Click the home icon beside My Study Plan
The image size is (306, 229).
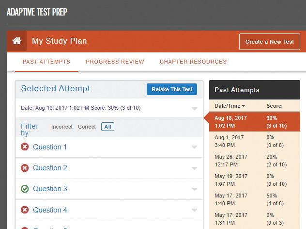point(16,41)
